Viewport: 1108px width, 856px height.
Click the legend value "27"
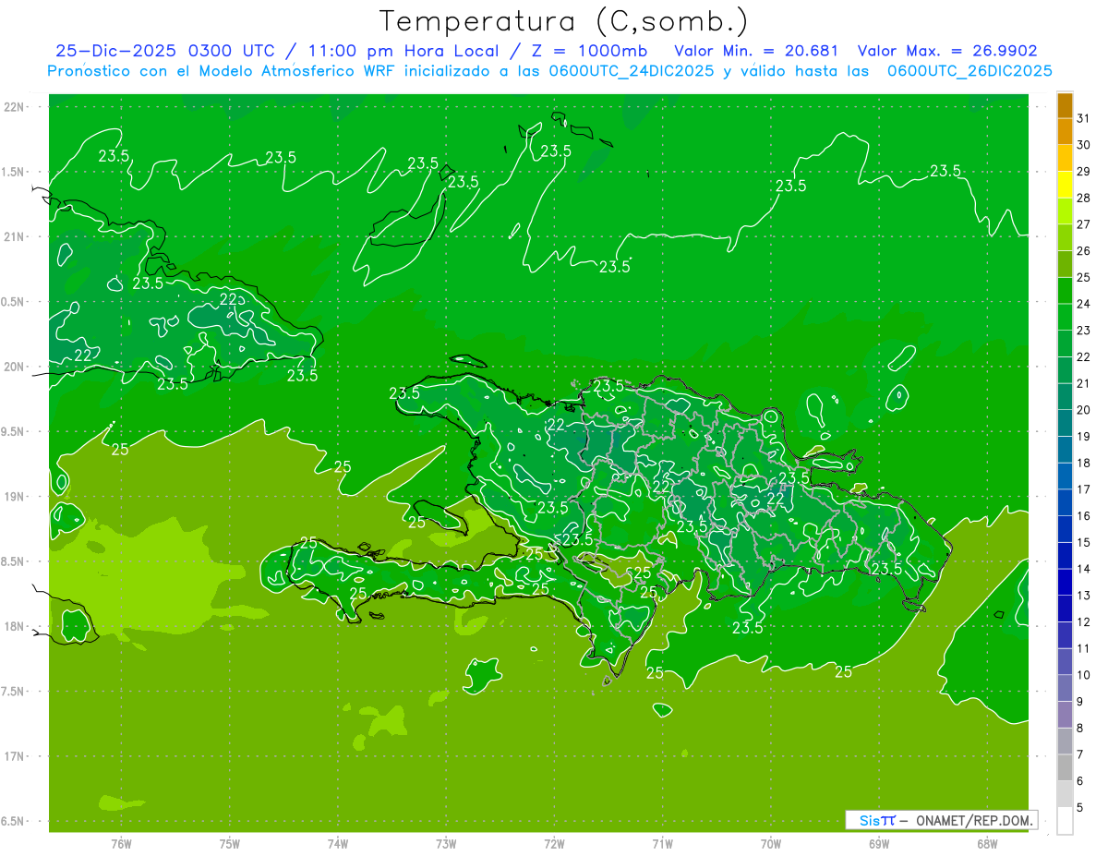pyautogui.click(x=1084, y=224)
